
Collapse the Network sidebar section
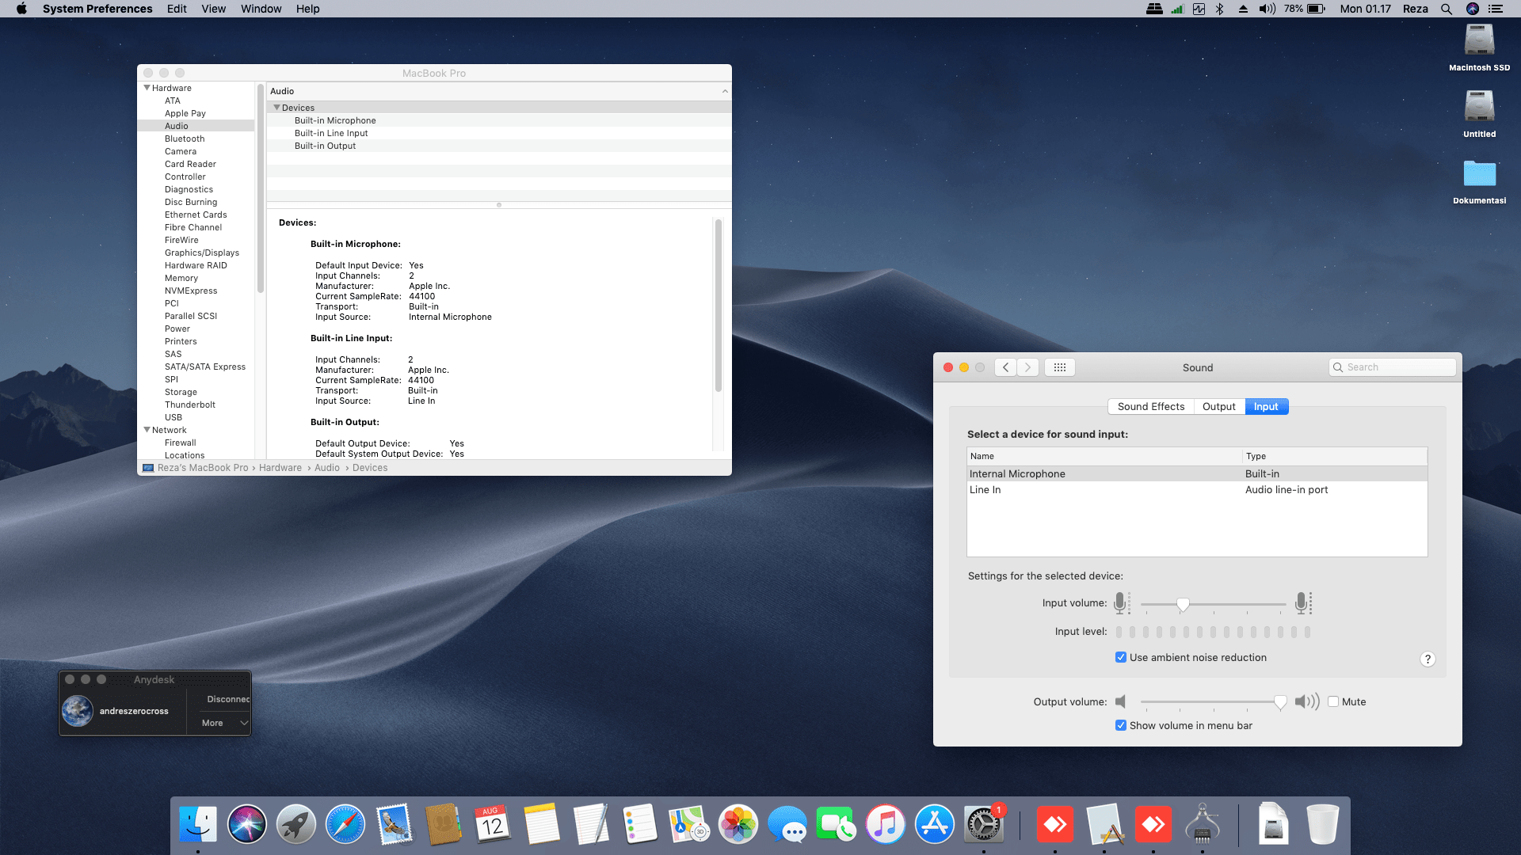(147, 430)
